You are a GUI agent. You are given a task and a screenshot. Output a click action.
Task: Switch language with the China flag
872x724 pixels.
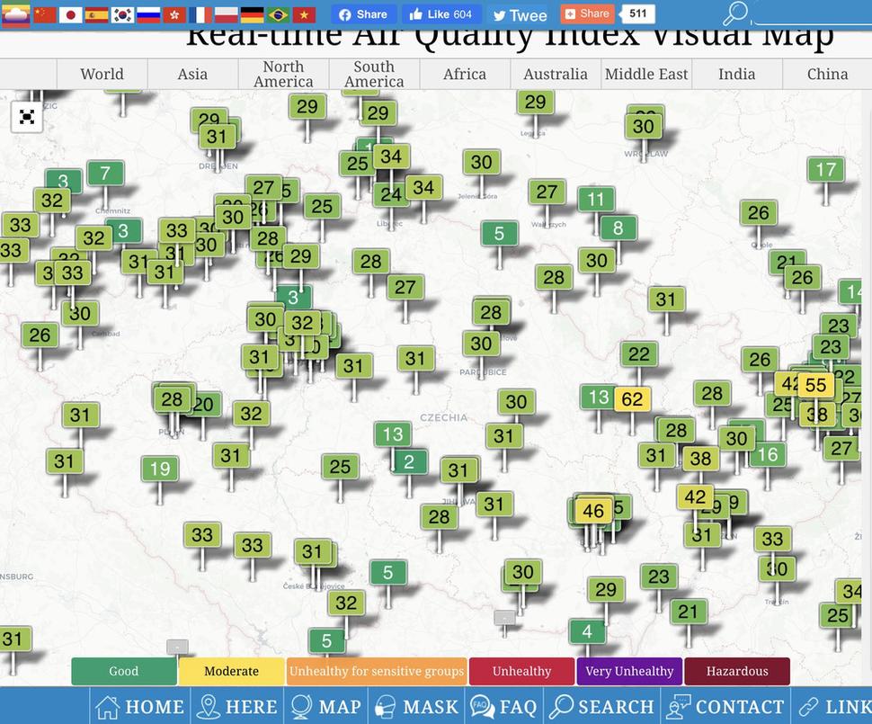click(x=44, y=15)
